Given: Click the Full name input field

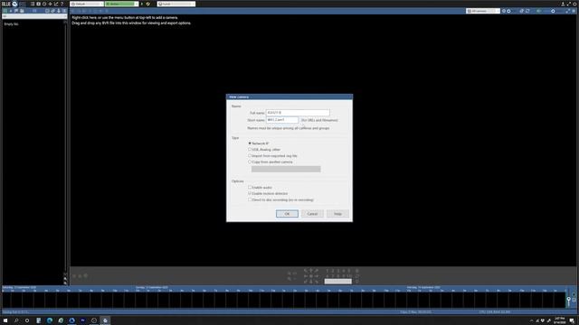Looking at the screenshot, I should tap(298, 112).
